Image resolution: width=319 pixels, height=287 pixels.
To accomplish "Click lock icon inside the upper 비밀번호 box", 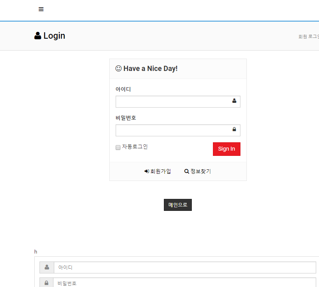I will click(234, 130).
